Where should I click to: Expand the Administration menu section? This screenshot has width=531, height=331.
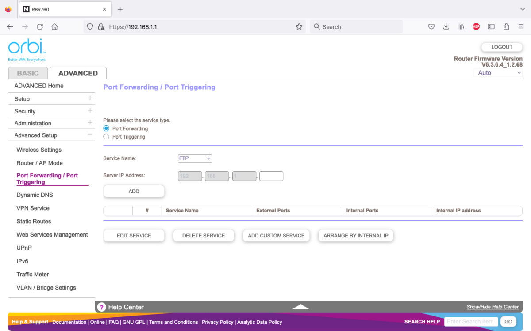90,123
